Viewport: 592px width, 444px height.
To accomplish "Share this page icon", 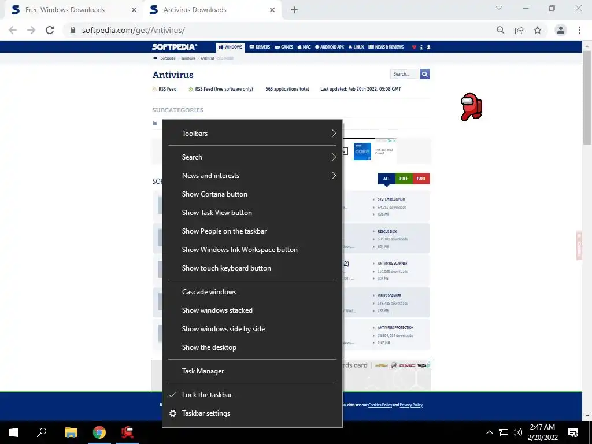I will pyautogui.click(x=519, y=30).
